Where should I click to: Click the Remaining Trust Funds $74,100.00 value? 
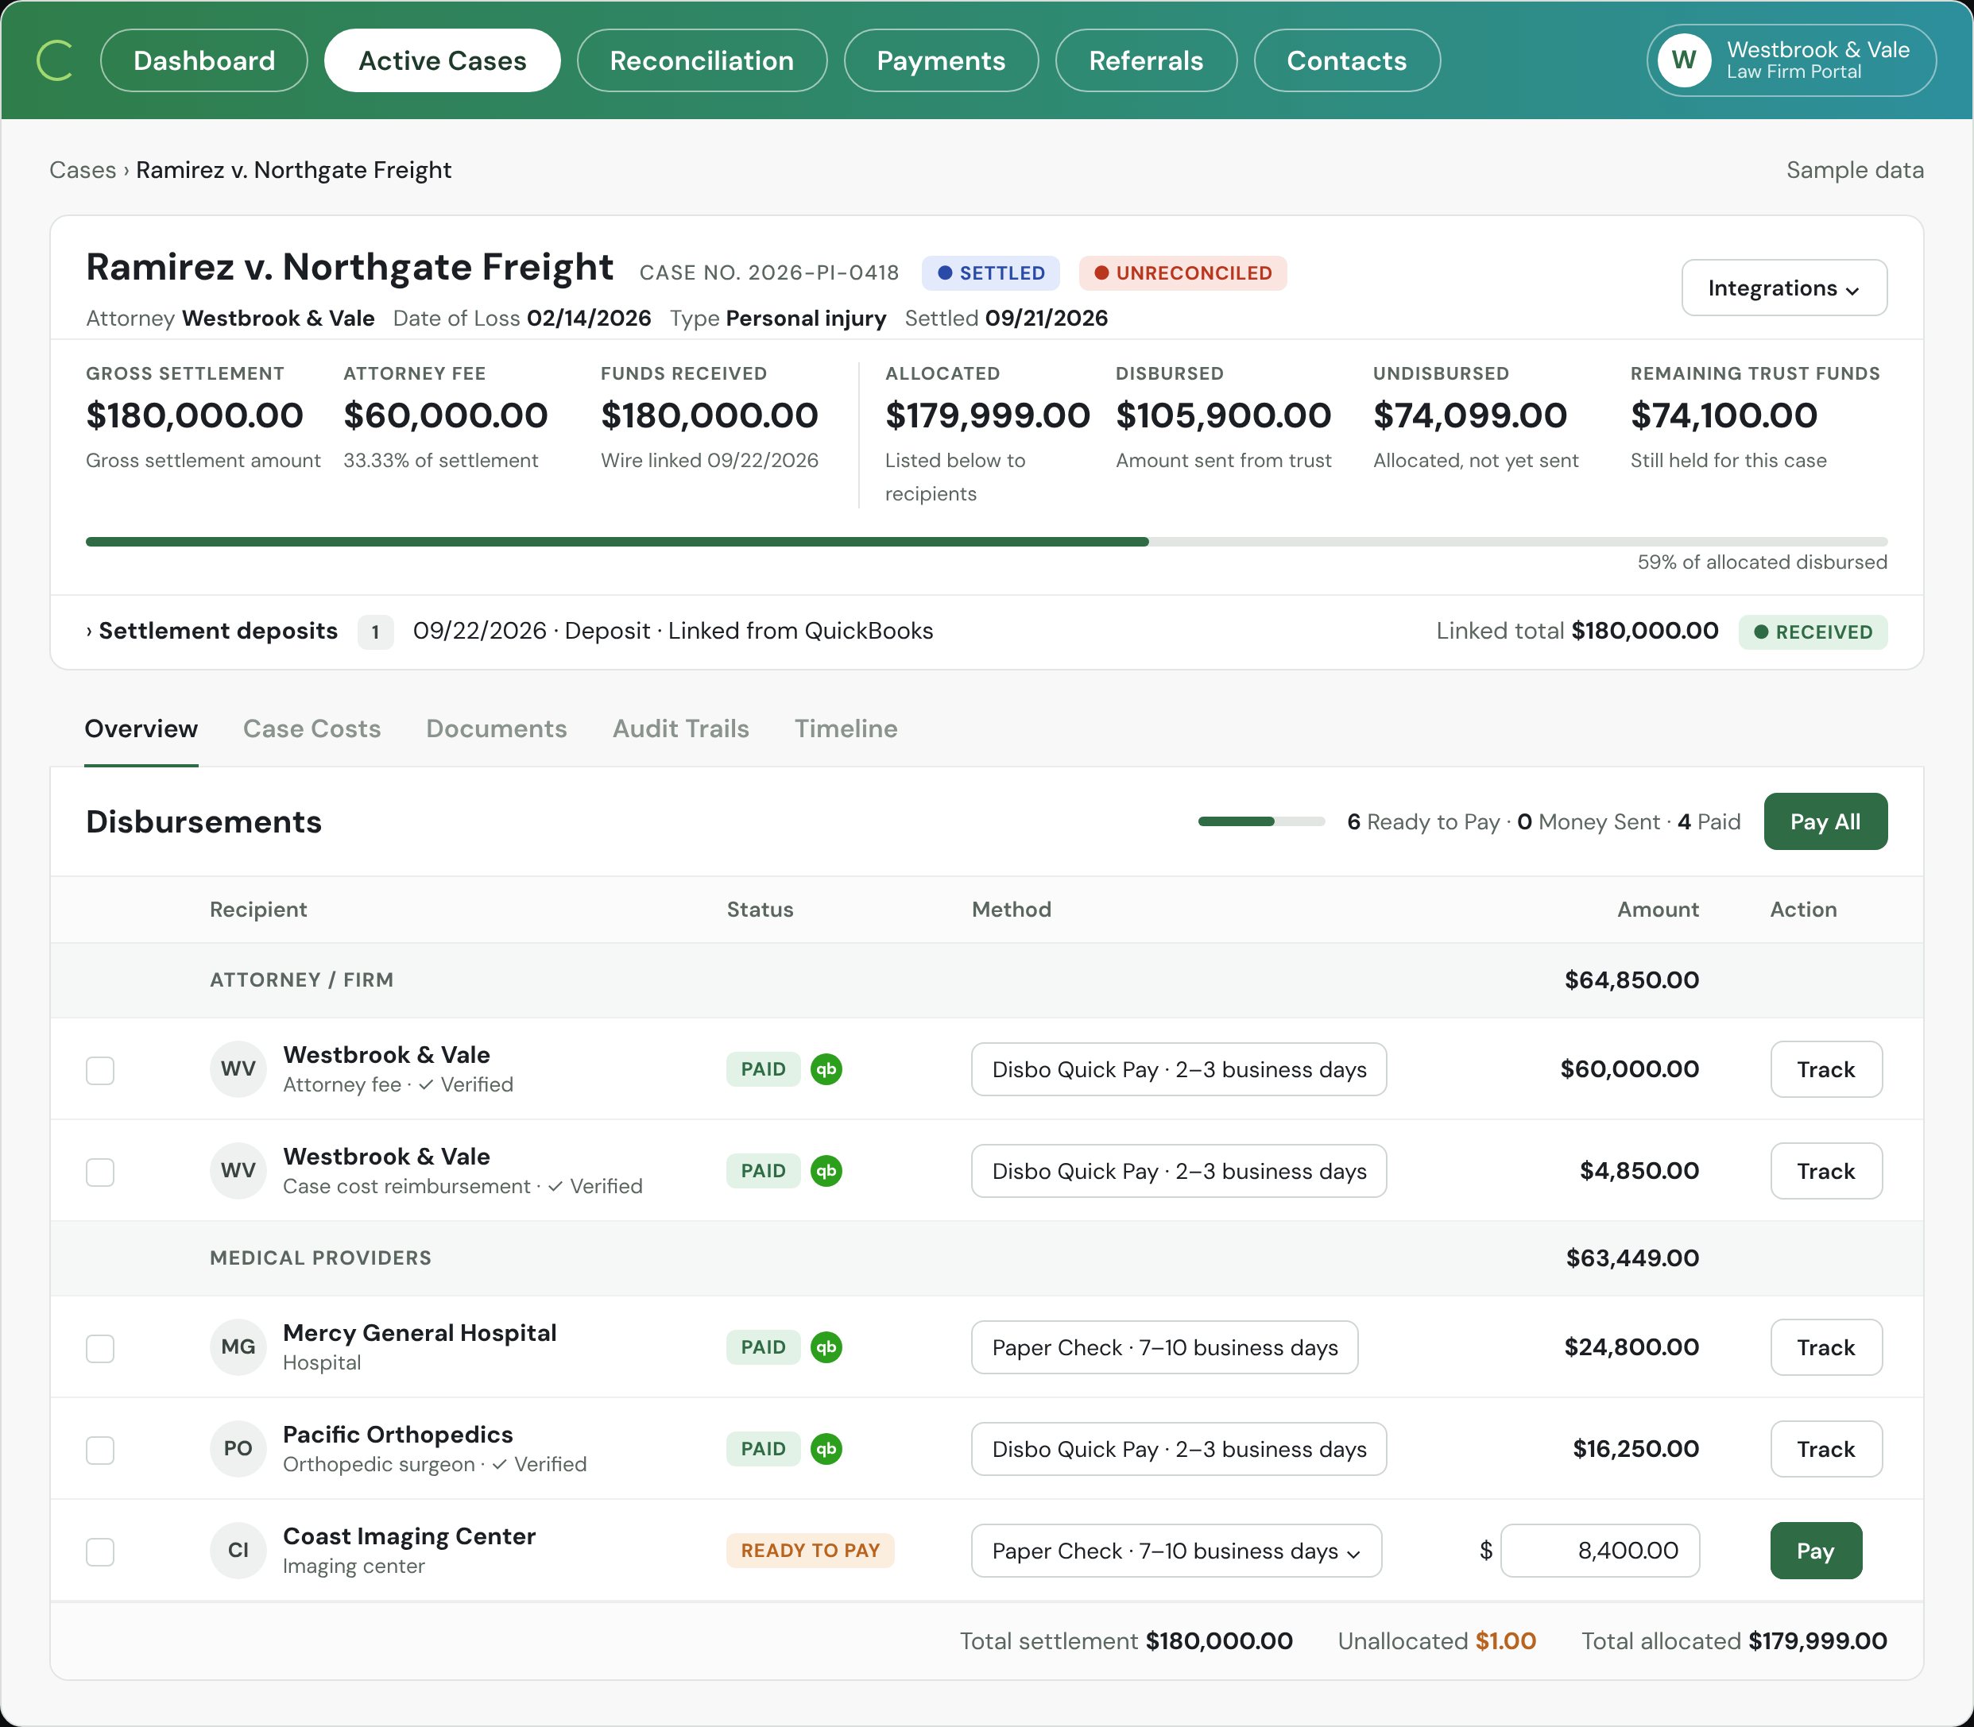click(x=1724, y=415)
